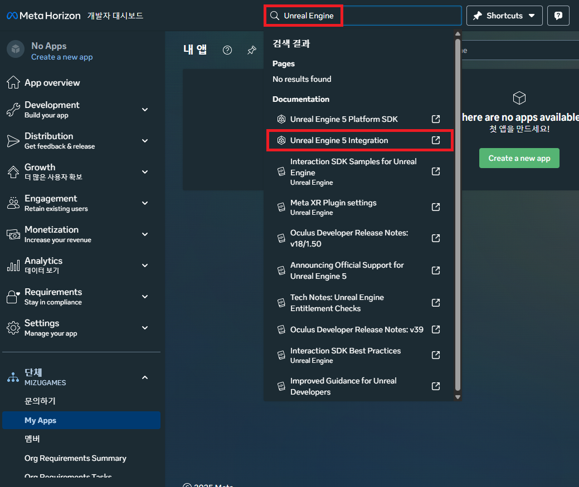Open Oculus Developer Release Notes: v18/1.50

pyautogui.click(x=358, y=238)
